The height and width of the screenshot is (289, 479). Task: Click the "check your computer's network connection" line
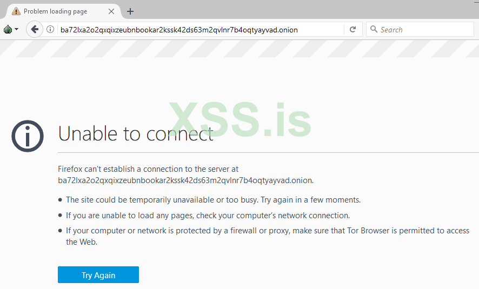click(x=208, y=216)
